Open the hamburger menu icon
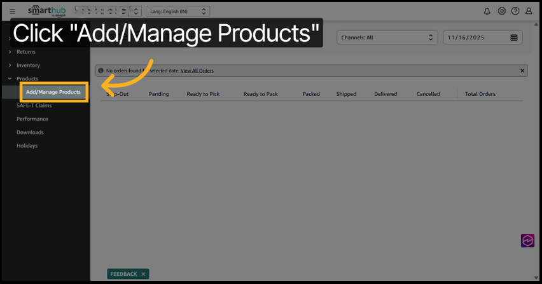This screenshot has width=542, height=284. click(13, 11)
